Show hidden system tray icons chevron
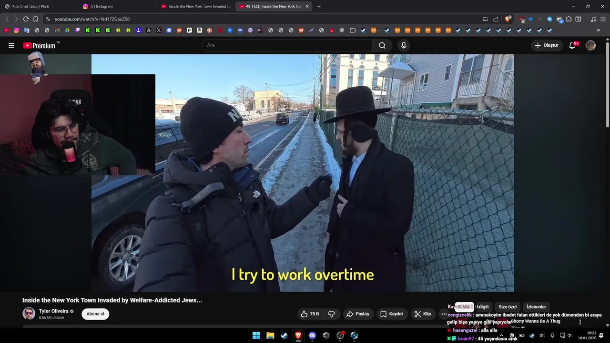 coord(501,335)
